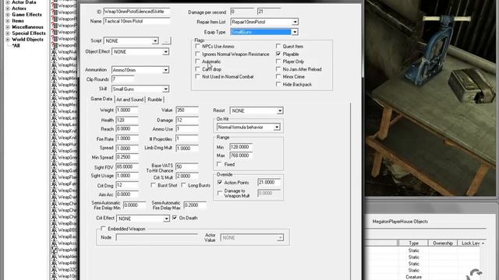
Task: Click the Range Min field
Action: [241, 147]
